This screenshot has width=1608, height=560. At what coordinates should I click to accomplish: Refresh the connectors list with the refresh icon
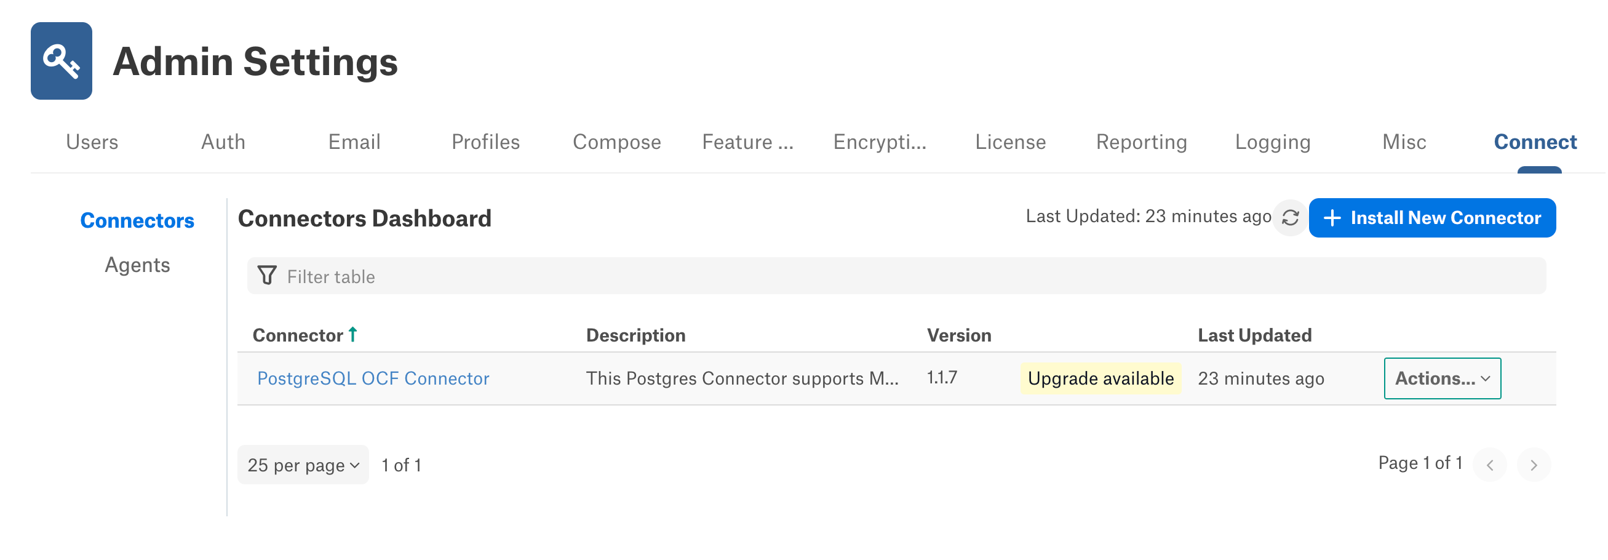pyautogui.click(x=1289, y=218)
